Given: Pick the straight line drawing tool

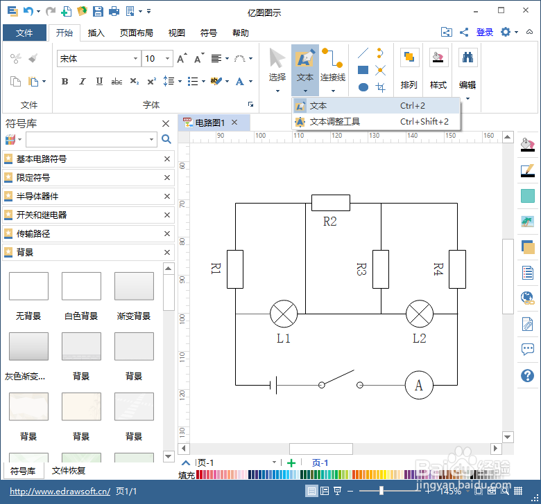Looking at the screenshot, I should pyautogui.click(x=363, y=53).
